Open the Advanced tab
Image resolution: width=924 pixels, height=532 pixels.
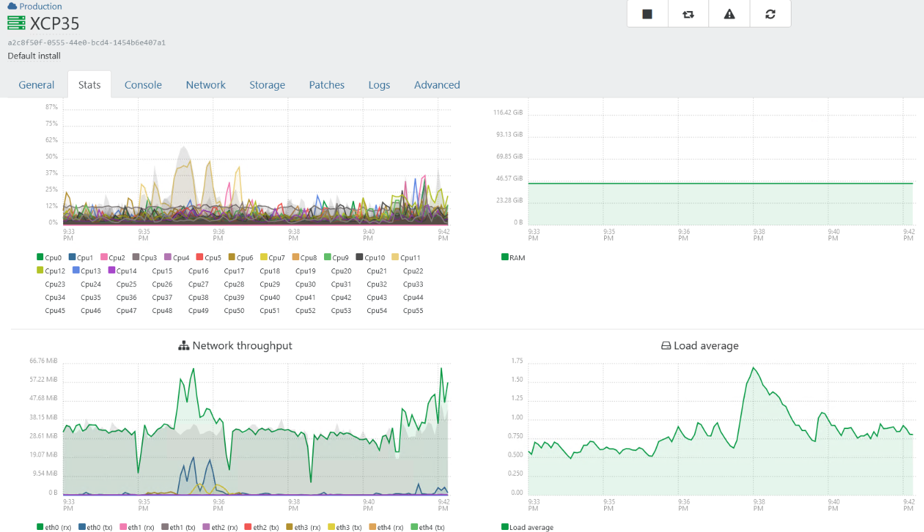click(437, 85)
